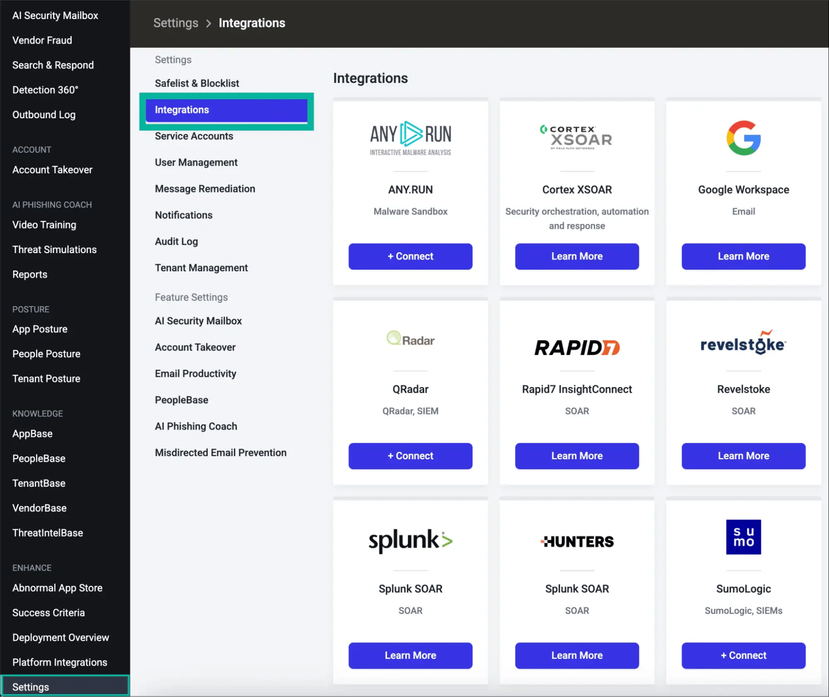Open Tenant Posture
The image size is (829, 697).
click(x=46, y=379)
